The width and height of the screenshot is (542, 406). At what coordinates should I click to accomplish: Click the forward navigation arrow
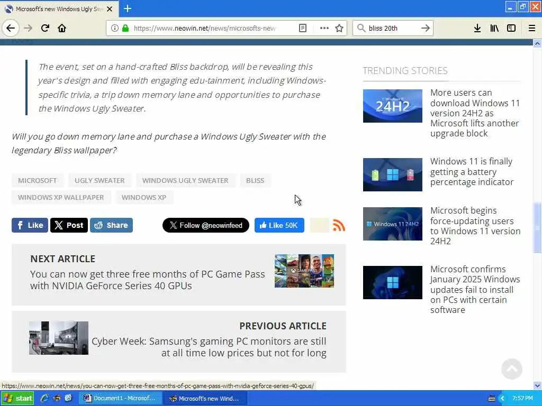tap(28, 28)
